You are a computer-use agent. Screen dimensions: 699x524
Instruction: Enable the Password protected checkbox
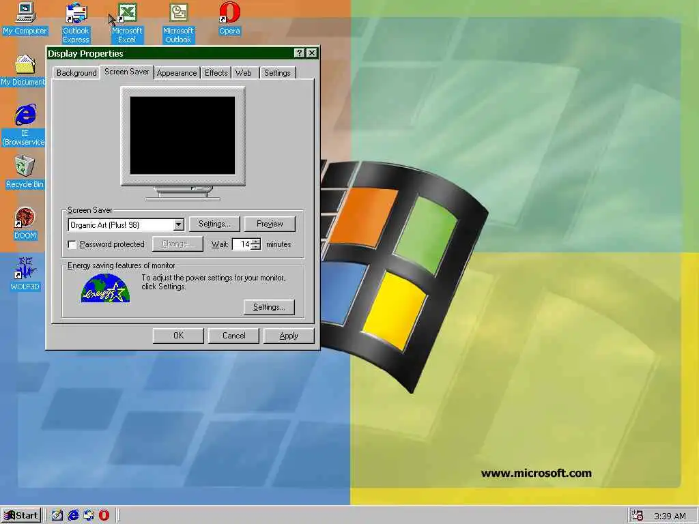[72, 245]
